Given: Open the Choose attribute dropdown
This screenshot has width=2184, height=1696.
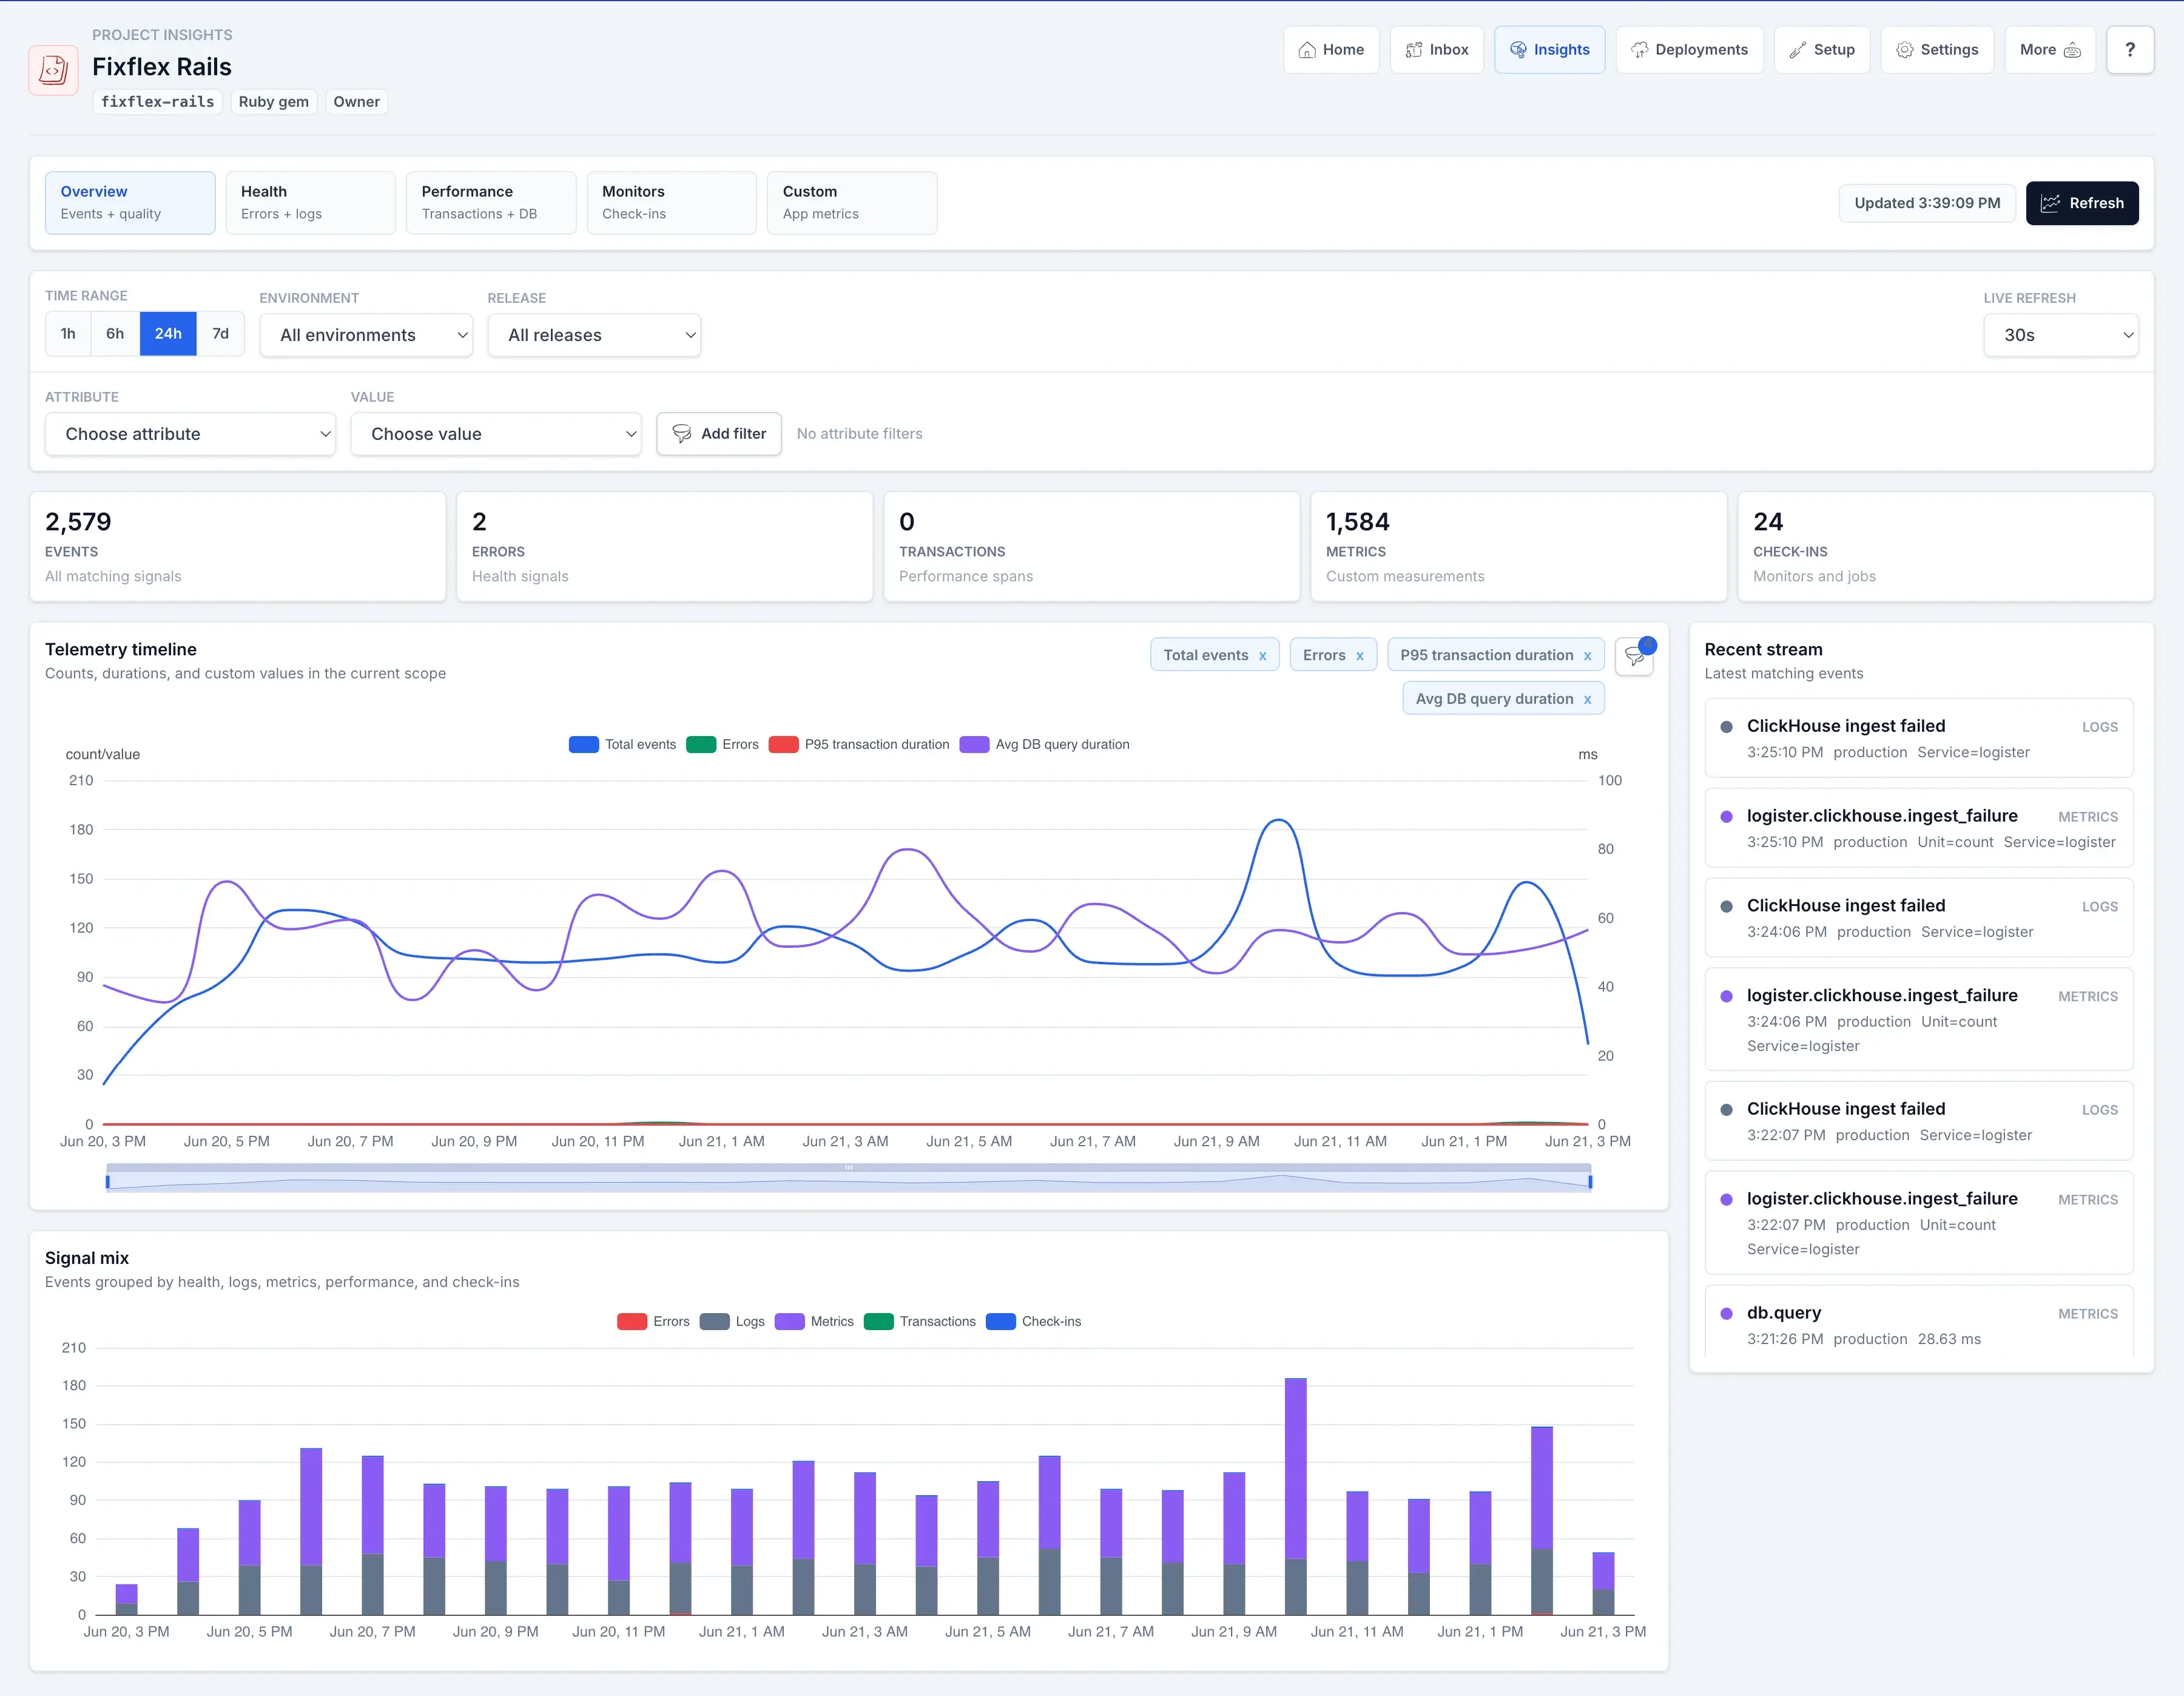Looking at the screenshot, I should coord(190,435).
